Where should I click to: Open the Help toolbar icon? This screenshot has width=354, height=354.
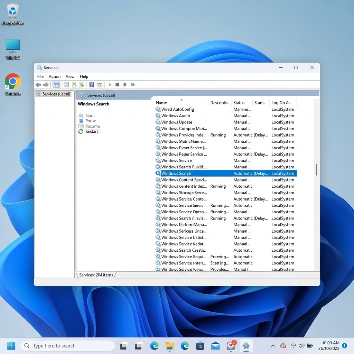click(91, 85)
